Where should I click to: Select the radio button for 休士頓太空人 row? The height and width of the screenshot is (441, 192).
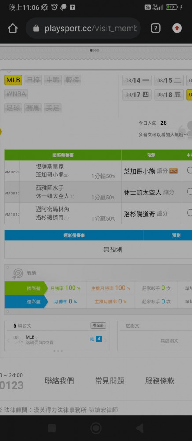189,191
